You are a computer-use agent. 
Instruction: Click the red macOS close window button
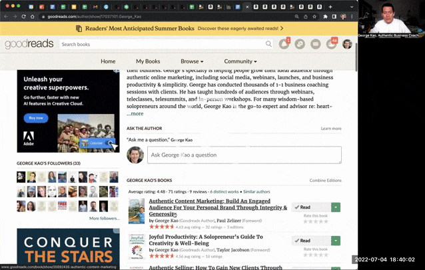point(7,6)
